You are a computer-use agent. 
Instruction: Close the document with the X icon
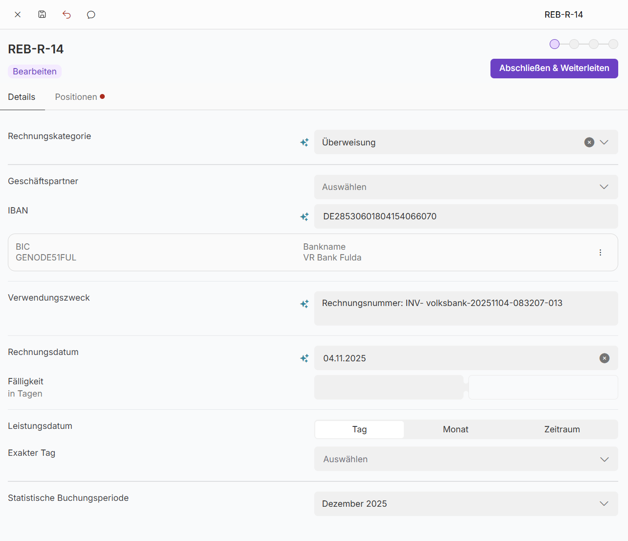(x=18, y=15)
